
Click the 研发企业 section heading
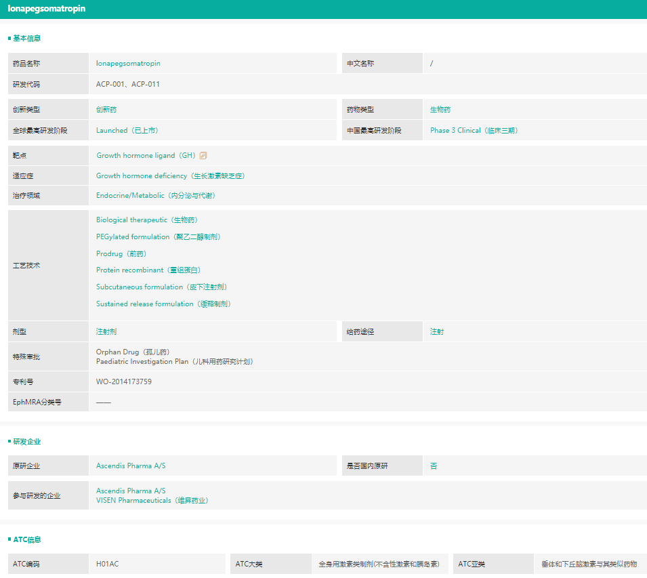[27, 441]
